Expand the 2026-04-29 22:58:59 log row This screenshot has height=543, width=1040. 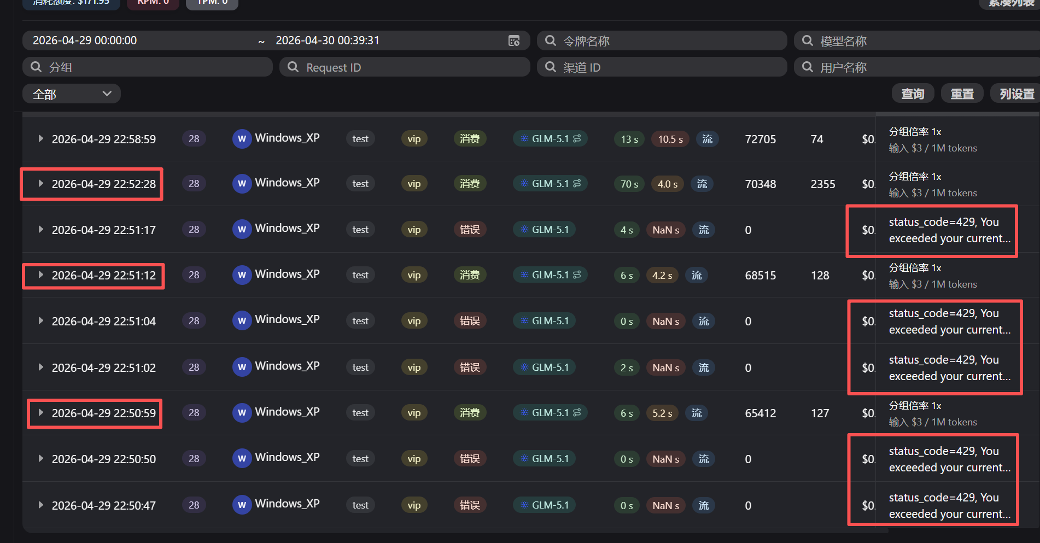point(40,139)
